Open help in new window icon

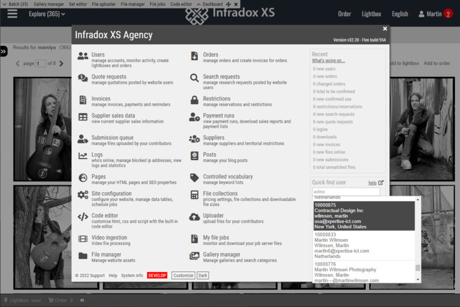tap(381, 182)
